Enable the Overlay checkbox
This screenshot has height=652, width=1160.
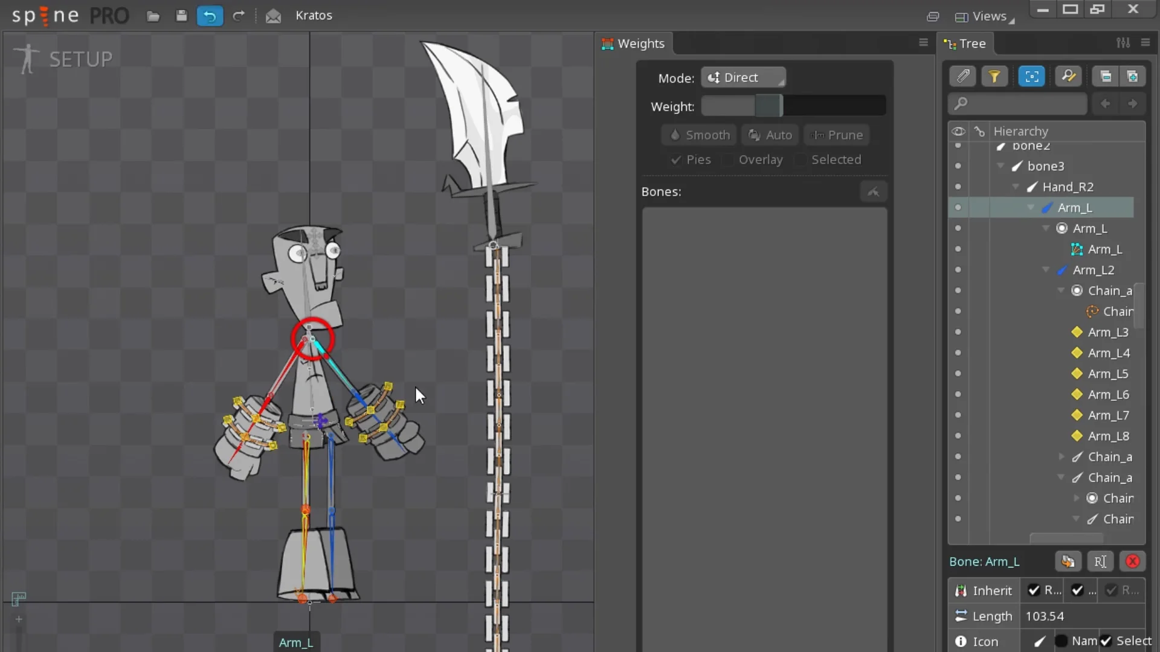point(729,159)
